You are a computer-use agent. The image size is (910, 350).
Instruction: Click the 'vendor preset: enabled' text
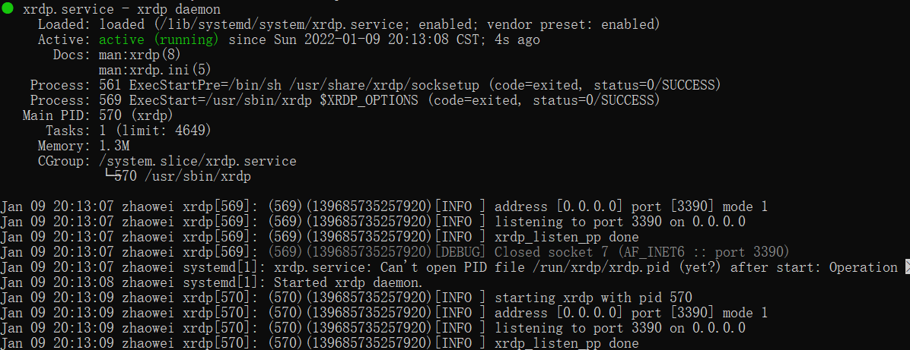pos(569,25)
